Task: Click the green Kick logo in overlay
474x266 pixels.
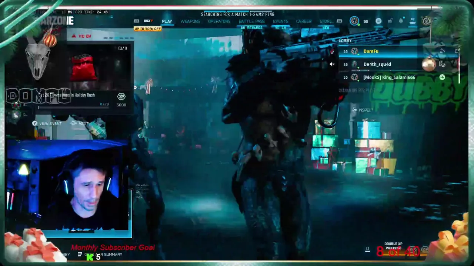Action: 90,257
